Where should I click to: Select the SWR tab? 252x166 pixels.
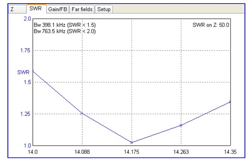pos(36,8)
